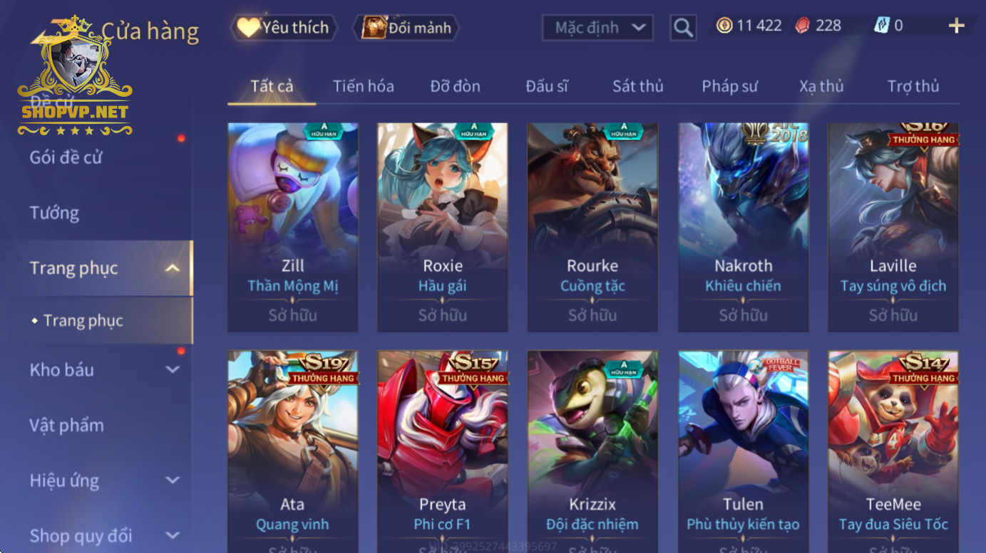The width and height of the screenshot is (986, 553).
Task: Click the search magnifier icon
Action: (683, 28)
